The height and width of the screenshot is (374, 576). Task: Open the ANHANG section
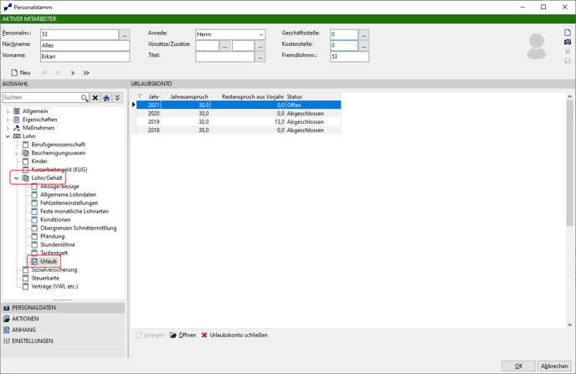(x=63, y=330)
